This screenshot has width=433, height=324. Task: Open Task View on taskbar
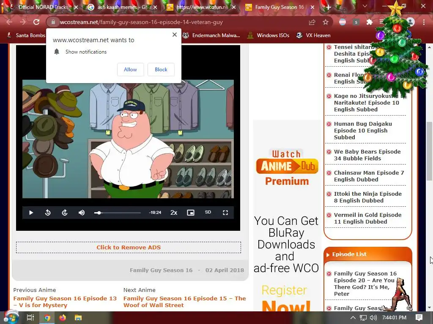[x=30, y=318]
